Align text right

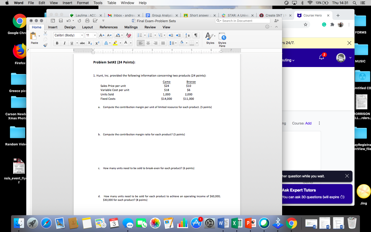click(x=155, y=43)
